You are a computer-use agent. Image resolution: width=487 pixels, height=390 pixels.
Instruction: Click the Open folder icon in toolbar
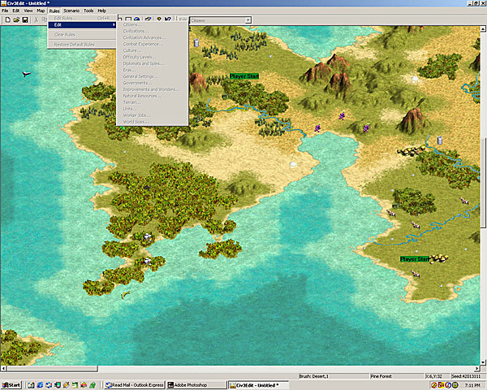[15, 19]
